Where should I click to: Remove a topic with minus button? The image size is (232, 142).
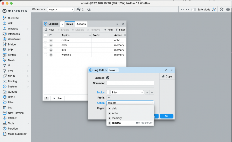click(147, 92)
